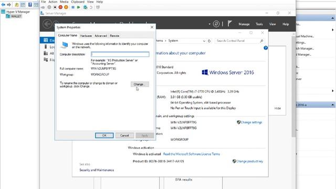This screenshot has height=189, width=336.
Task: Expand the lower Actions pane submenu arrow
Action: click(x=332, y=91)
